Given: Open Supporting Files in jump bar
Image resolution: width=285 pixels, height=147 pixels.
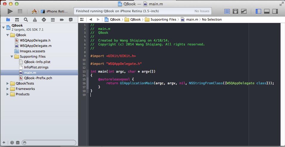Looking at the screenshot, I should pos(161,19).
